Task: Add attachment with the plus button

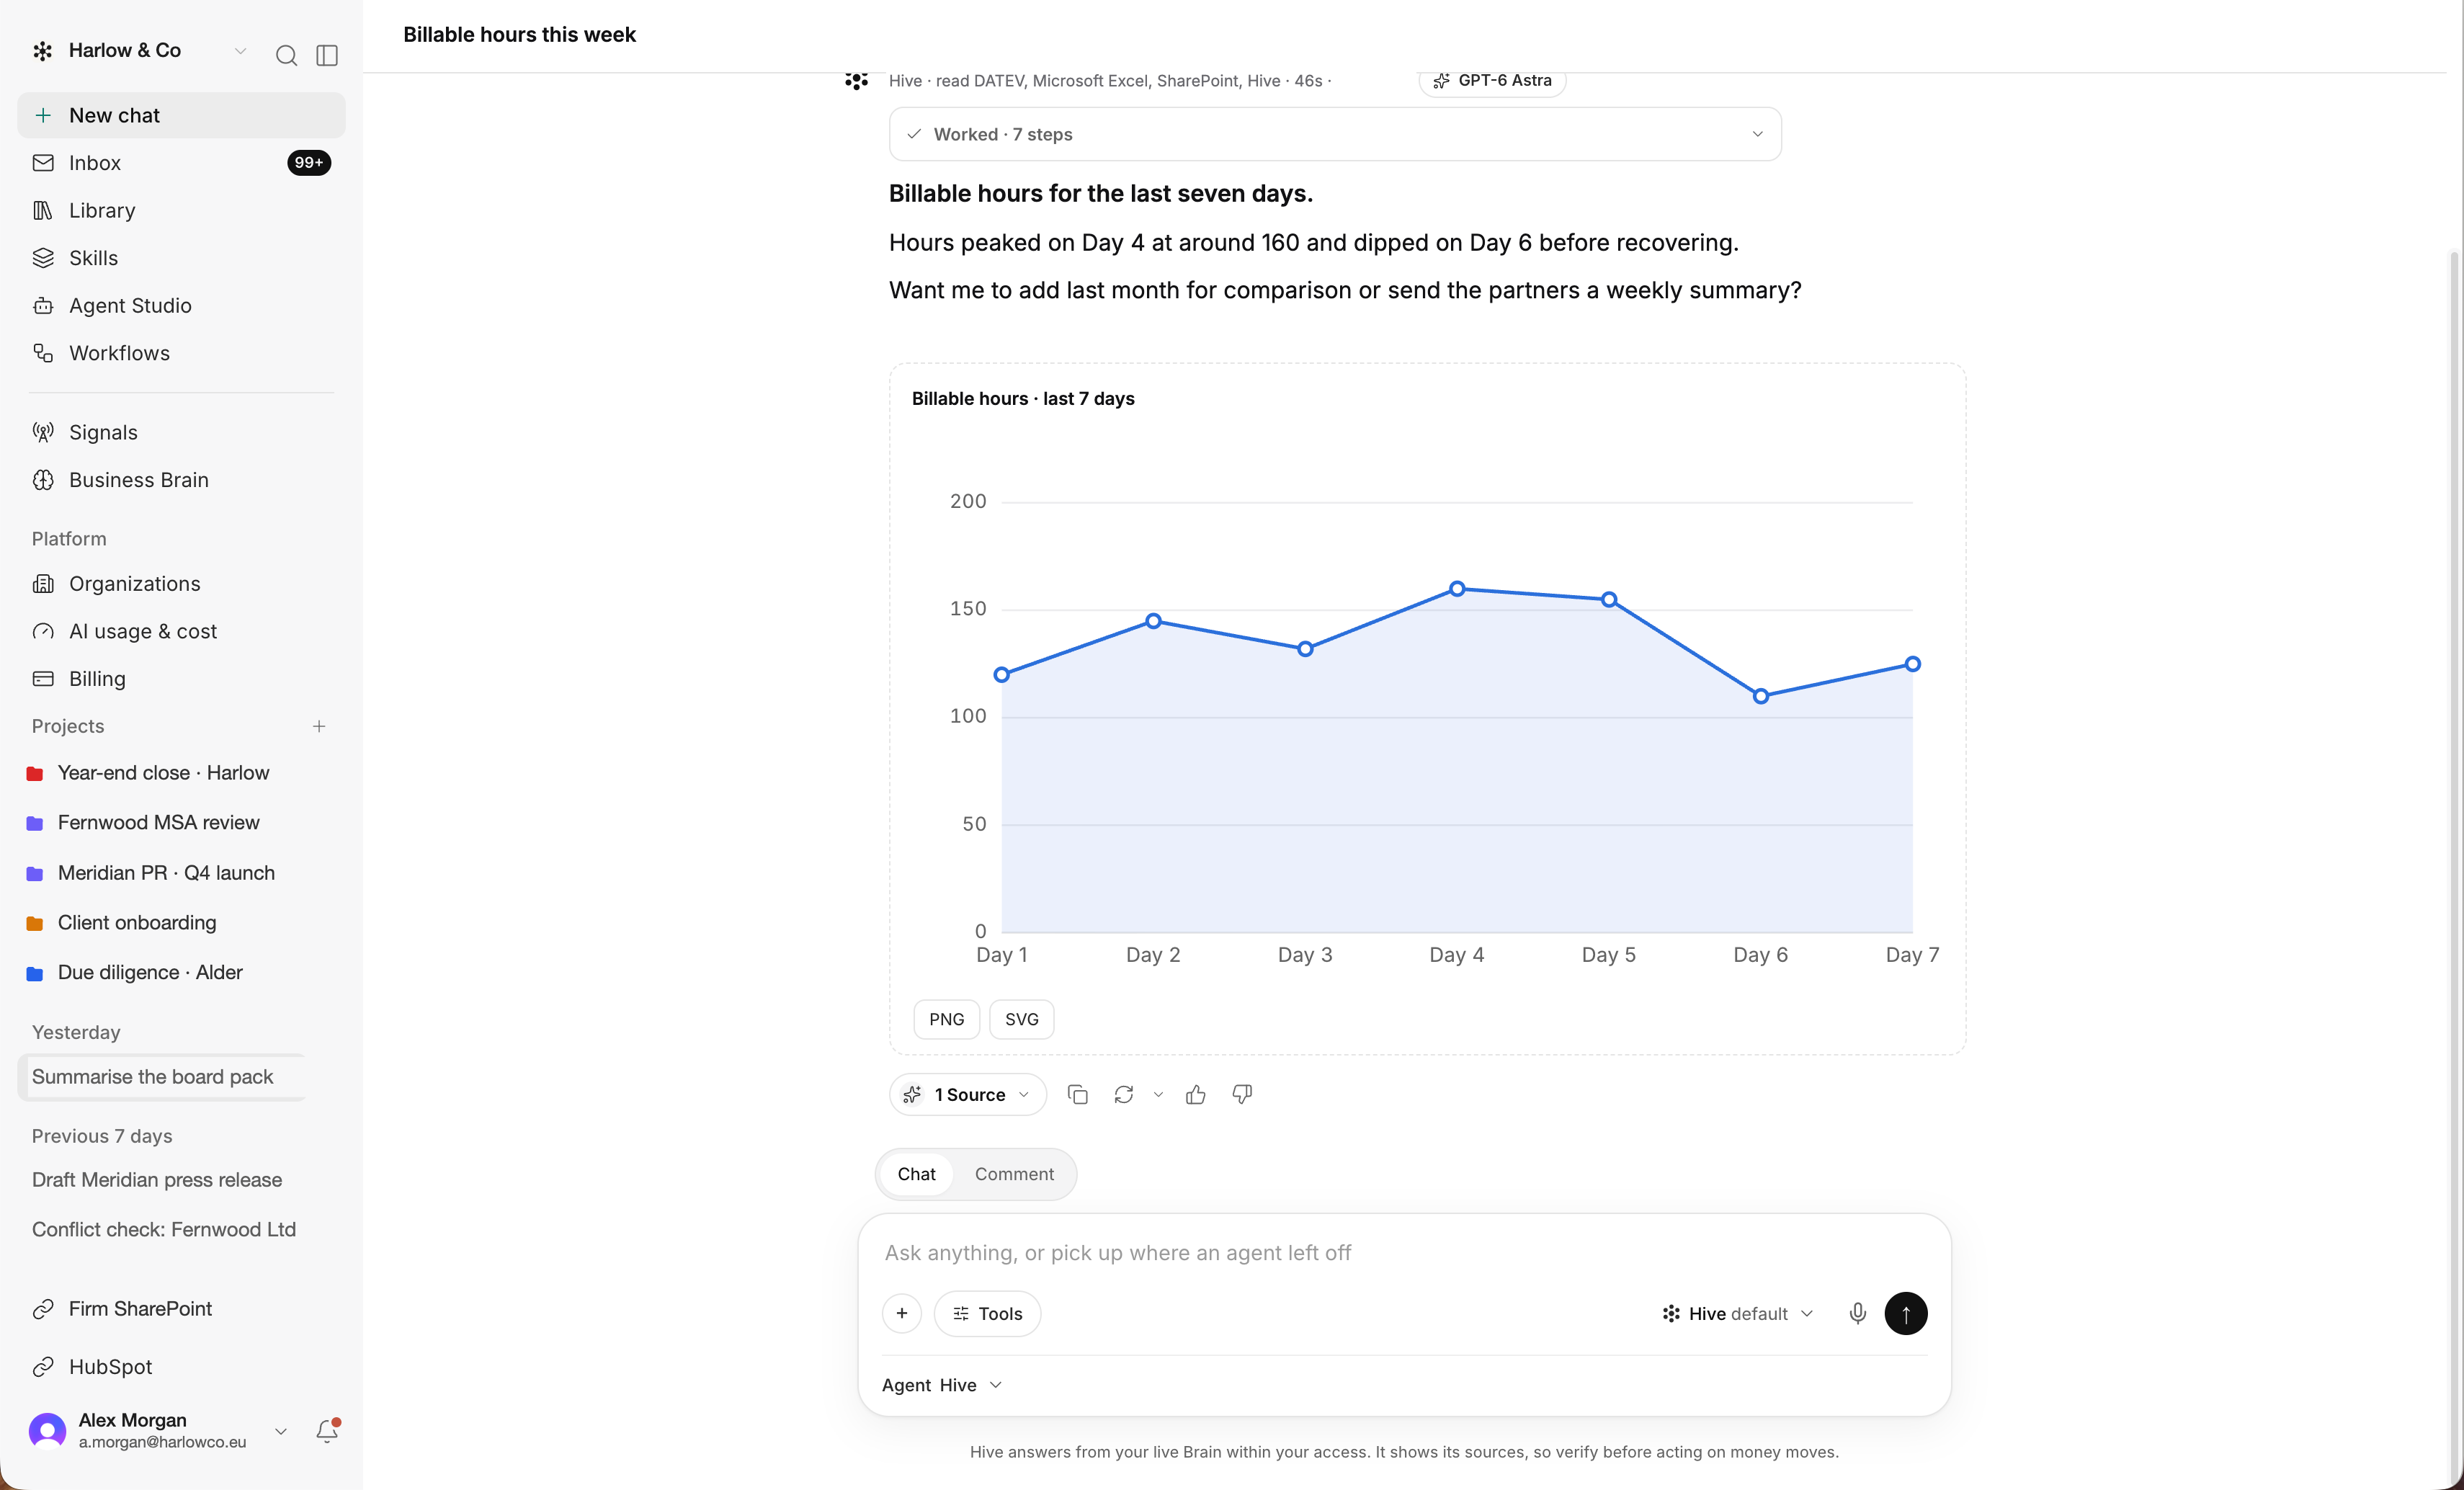Action: click(901, 1313)
